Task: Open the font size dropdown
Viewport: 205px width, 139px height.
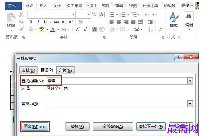Action: 89,15
